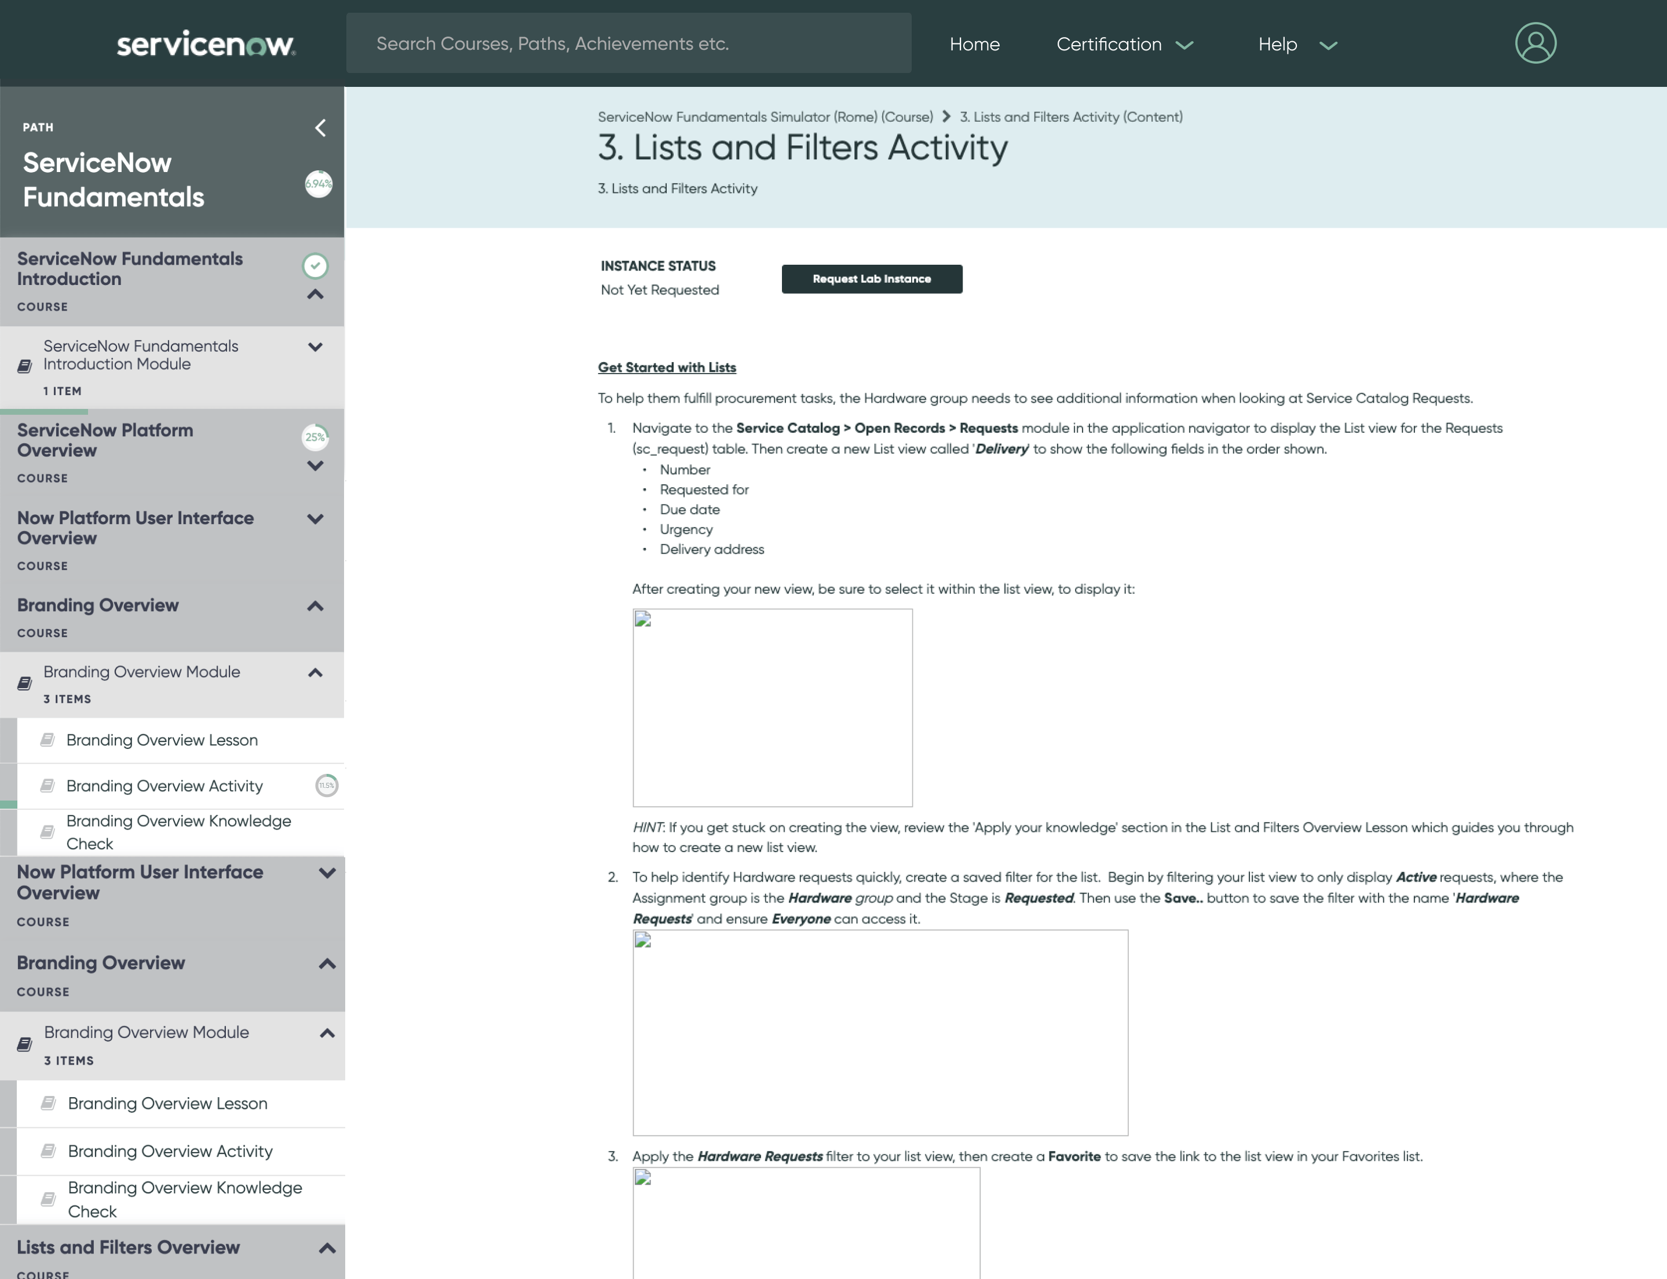Viewport: 1667px width, 1279px height.
Task: Open ServiceNow Fundamentals Simulator (Rome) breadcrumb link
Action: 765,116
